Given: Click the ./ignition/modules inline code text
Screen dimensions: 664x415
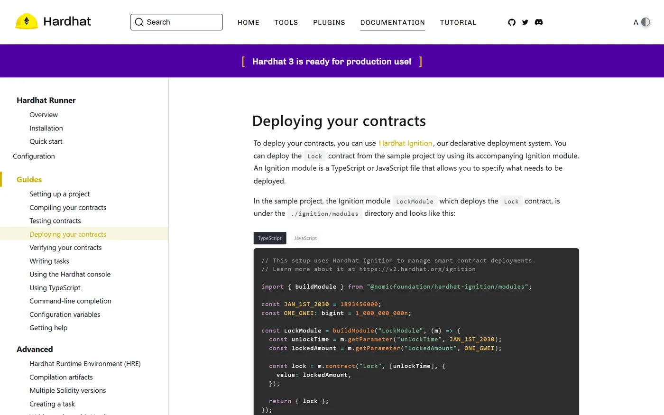Looking at the screenshot, I should pos(325,214).
